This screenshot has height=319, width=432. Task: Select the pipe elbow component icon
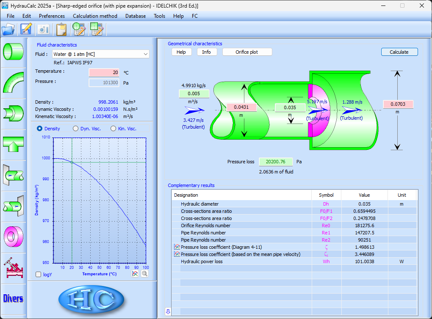[13, 82]
